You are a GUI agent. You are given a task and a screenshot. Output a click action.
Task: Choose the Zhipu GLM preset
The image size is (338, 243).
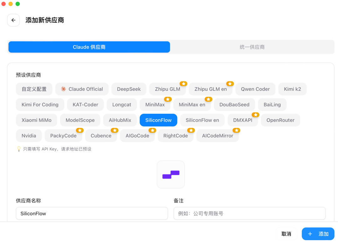point(167,89)
